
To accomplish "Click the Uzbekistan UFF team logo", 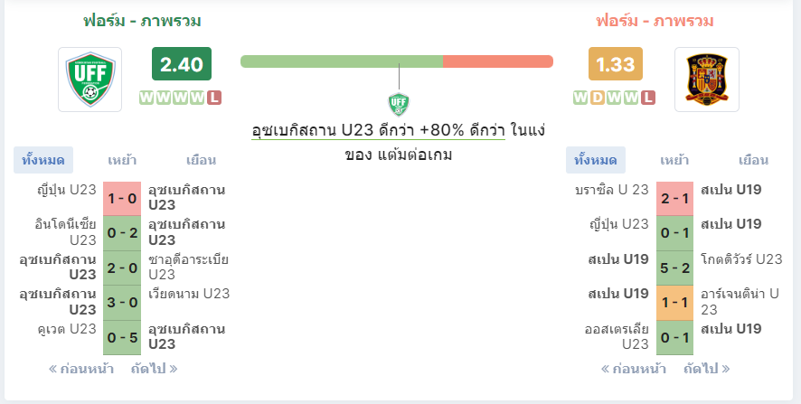I will [90, 80].
